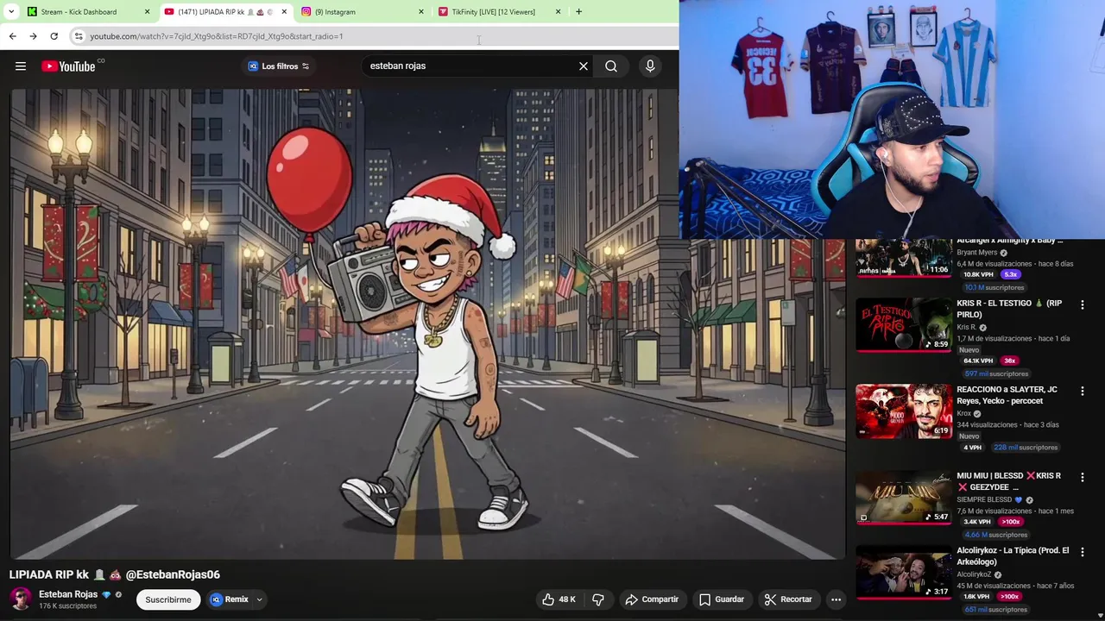Reload the page with refresh icon
1105x621 pixels.
(54, 36)
